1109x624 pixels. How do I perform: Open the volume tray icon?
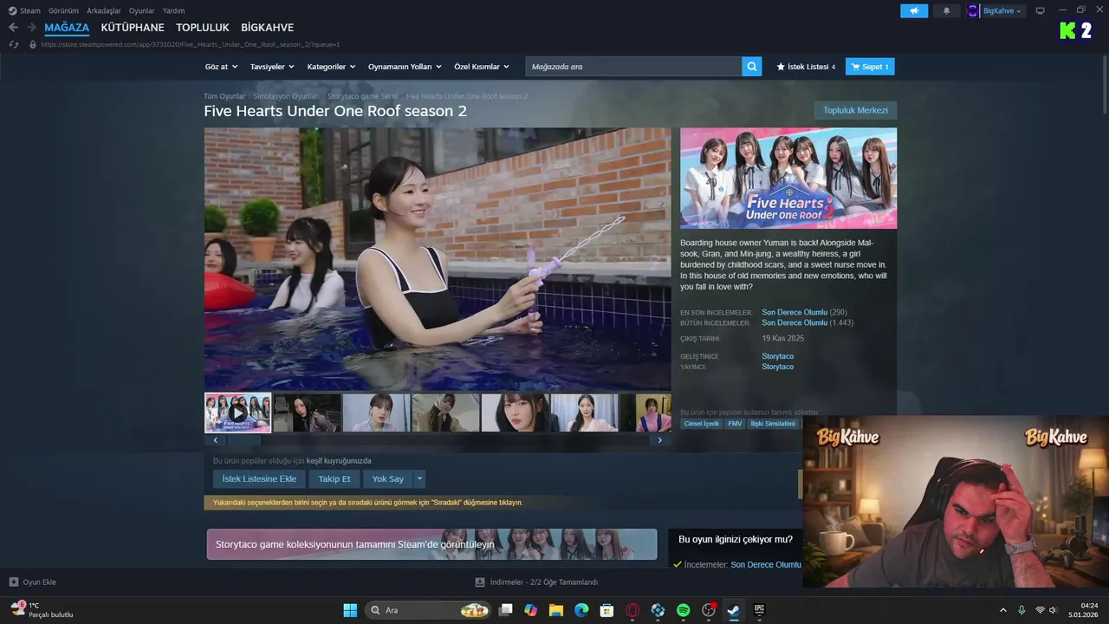1054,610
